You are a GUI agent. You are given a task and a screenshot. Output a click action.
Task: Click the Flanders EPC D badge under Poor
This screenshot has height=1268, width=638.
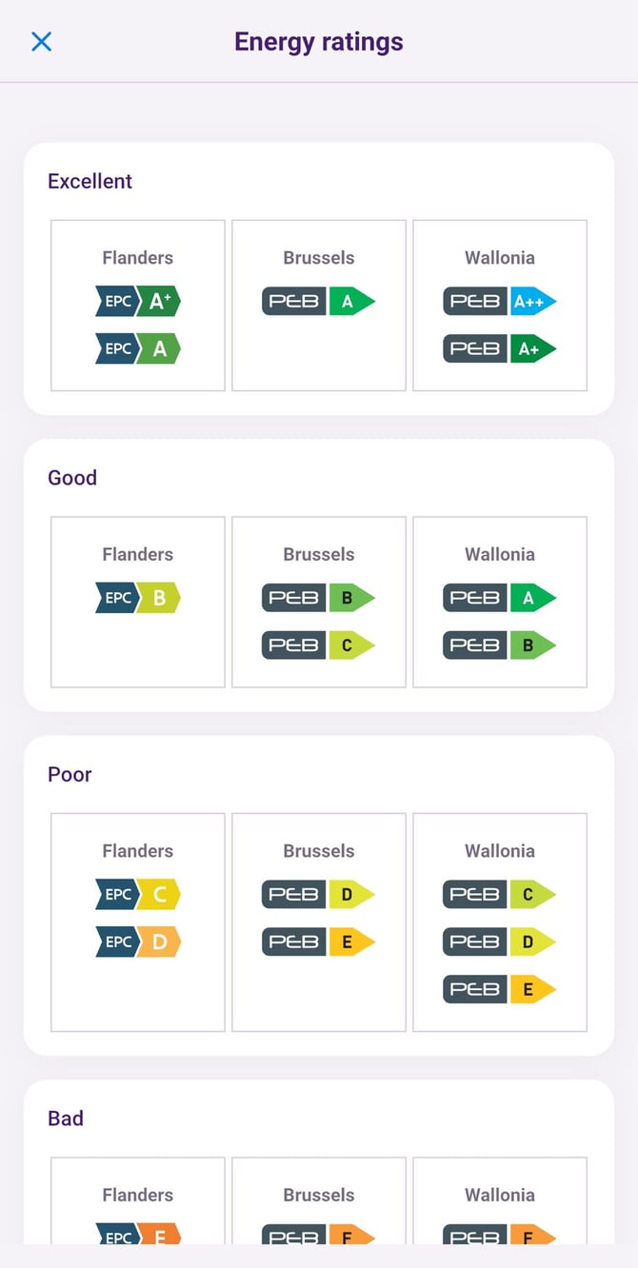tap(138, 941)
